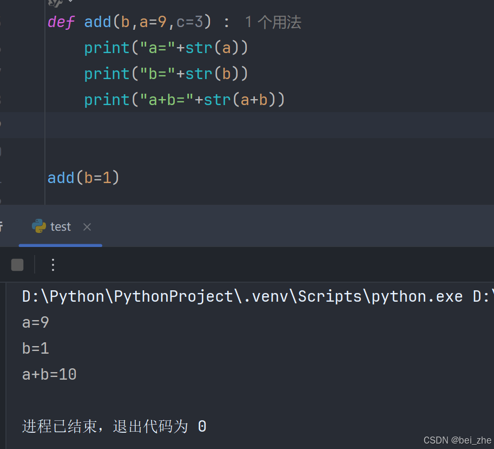
Task: Click the Python logo icon on the test tab
Action: click(37, 226)
